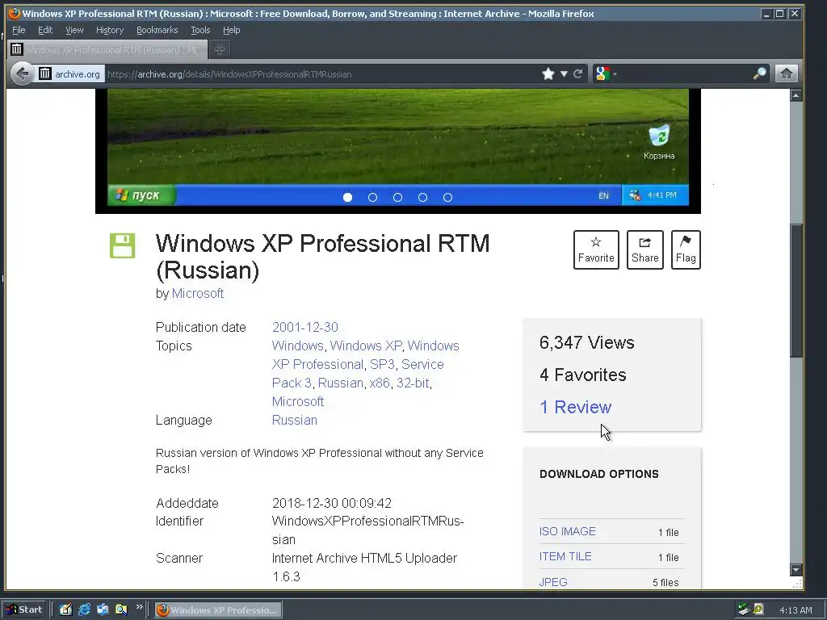Screen dimensions: 827x620
Task: Open the Tools menu
Action: pyautogui.click(x=200, y=30)
